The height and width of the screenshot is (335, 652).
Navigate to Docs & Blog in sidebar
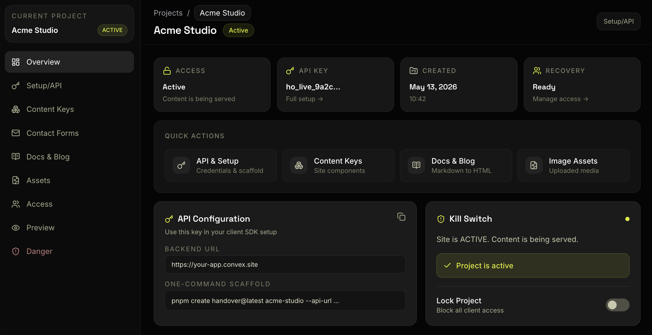tap(69, 157)
